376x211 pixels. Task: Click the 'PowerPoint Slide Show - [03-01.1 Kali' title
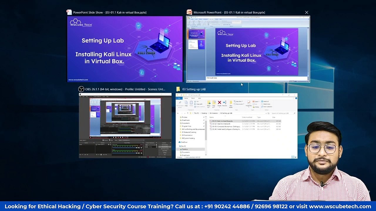click(x=110, y=12)
